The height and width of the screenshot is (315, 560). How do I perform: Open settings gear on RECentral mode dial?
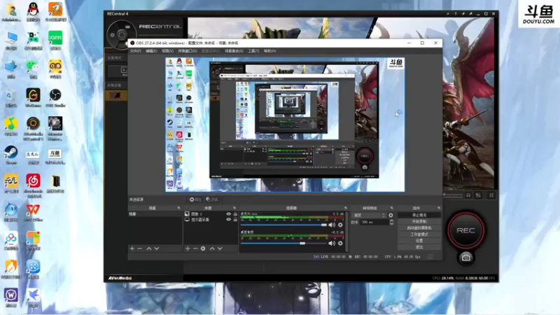click(x=113, y=35)
